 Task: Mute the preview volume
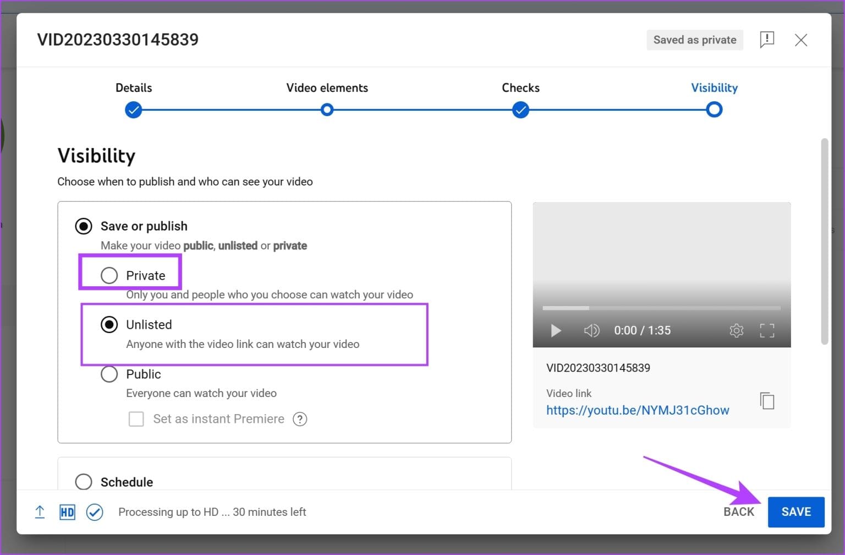coord(591,330)
